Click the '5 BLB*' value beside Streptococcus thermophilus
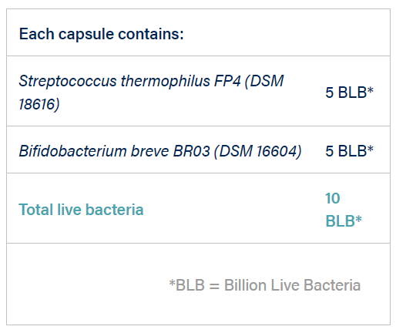 (x=349, y=92)
